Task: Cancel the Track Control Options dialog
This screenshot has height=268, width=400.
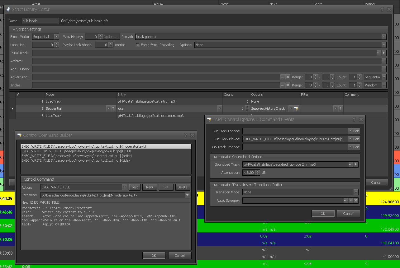Action: tap(348, 214)
